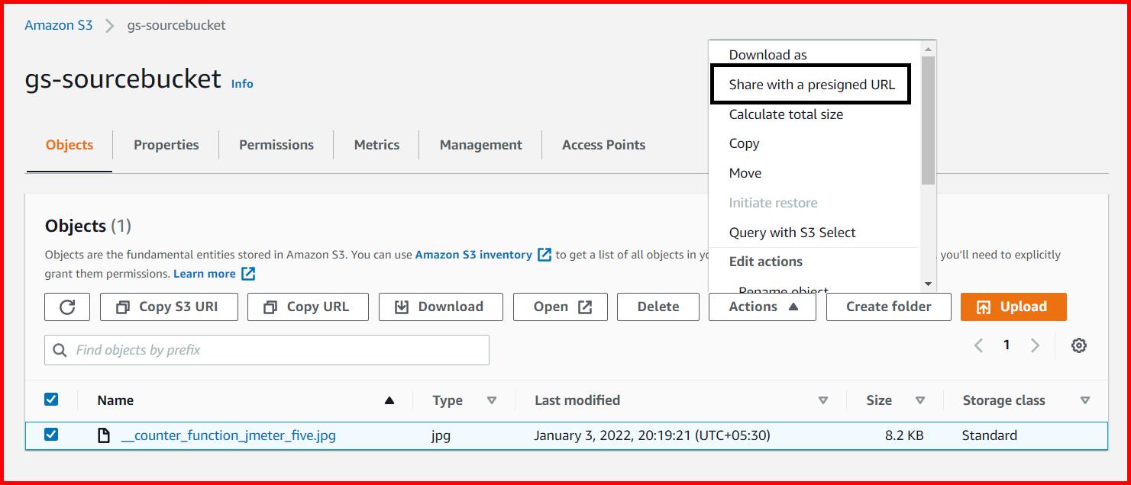Open table preferences via the gear icon

tap(1079, 345)
